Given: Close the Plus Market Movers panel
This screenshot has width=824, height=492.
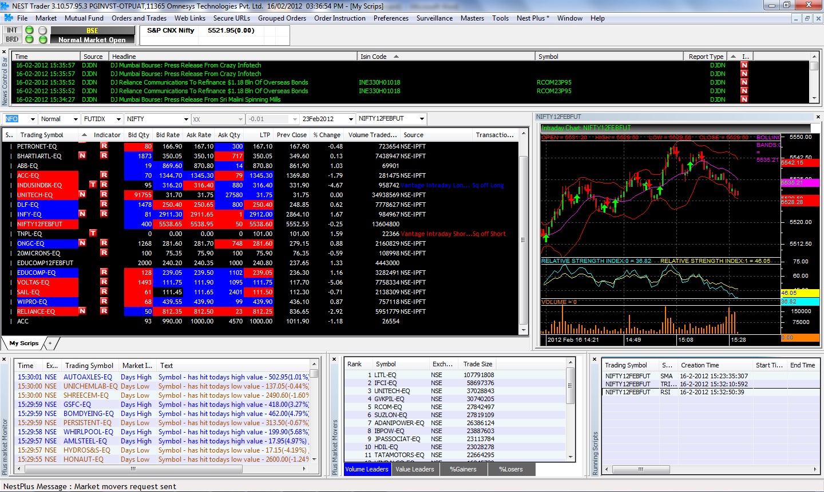Looking at the screenshot, I should [x=334, y=359].
